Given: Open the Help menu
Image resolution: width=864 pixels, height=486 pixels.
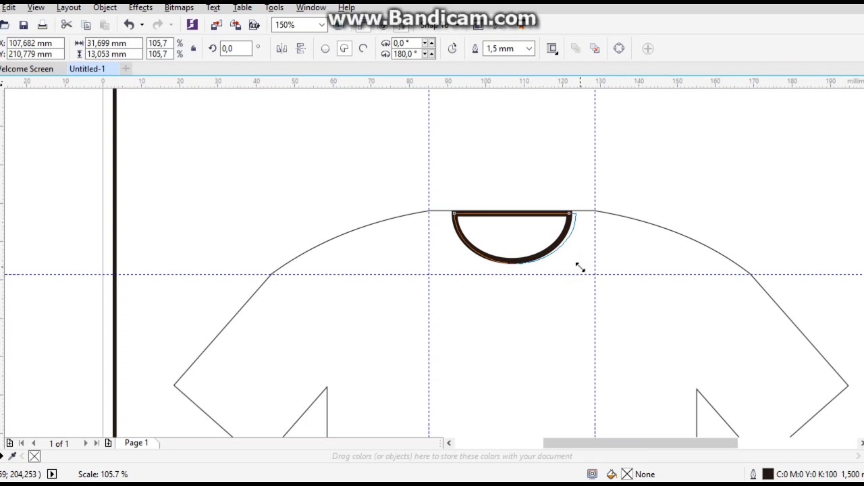Looking at the screenshot, I should click(x=346, y=7).
